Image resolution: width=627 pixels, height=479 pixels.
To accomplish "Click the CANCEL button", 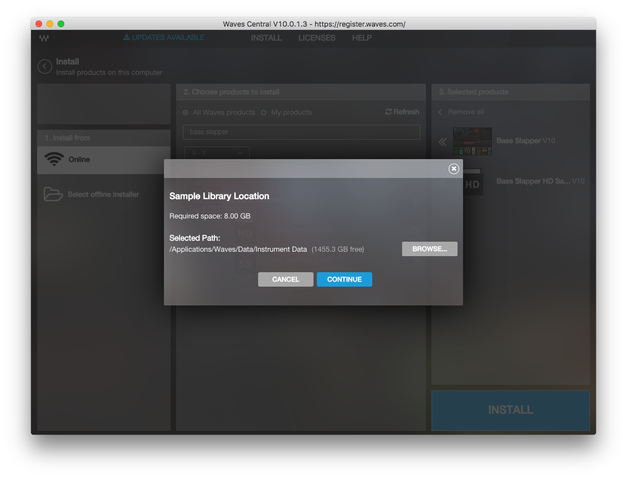I will click(x=285, y=279).
